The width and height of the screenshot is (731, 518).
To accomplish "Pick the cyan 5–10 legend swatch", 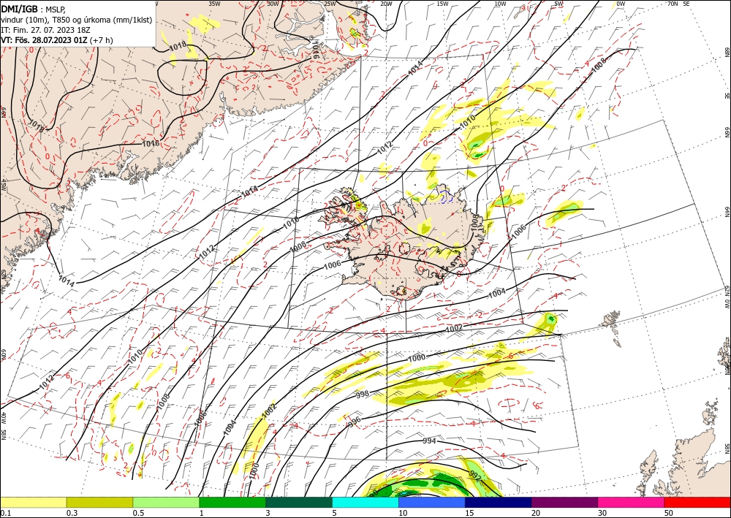I will (365, 503).
